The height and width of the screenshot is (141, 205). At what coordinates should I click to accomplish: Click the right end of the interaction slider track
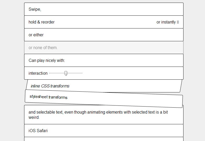coord(82,73)
